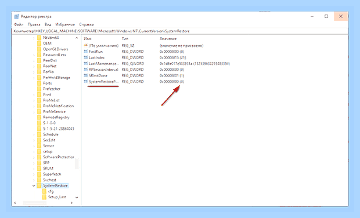Expand the Svchost tree node
The height and width of the screenshot is (218, 360).
point(34,180)
